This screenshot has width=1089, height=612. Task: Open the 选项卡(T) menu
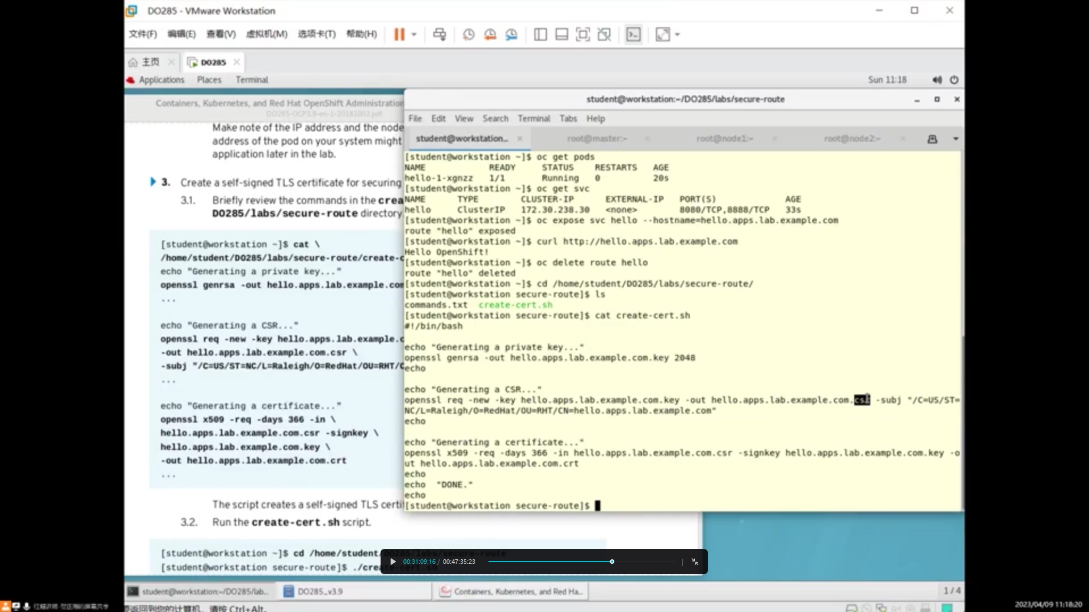tap(316, 34)
